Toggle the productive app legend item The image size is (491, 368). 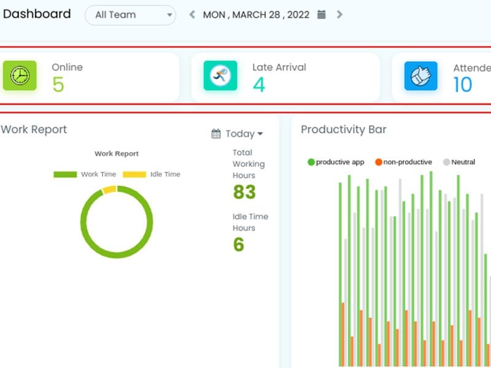pos(336,162)
